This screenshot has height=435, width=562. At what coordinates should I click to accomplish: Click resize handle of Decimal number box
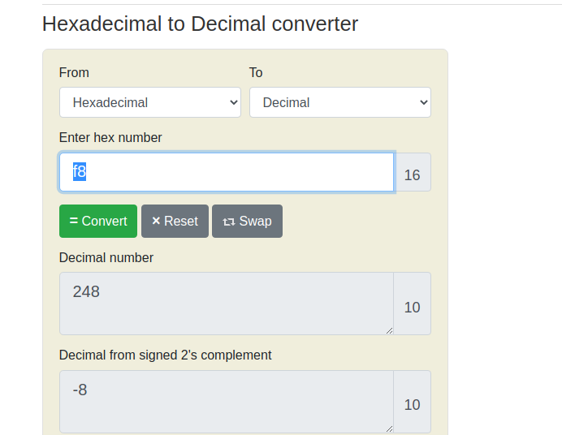point(388,329)
